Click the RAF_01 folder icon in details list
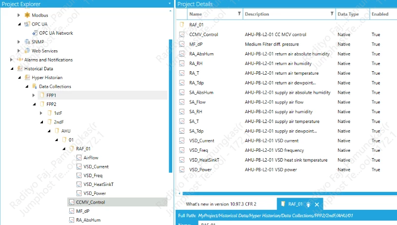397x225 pixels. pyautogui.click(x=182, y=24)
